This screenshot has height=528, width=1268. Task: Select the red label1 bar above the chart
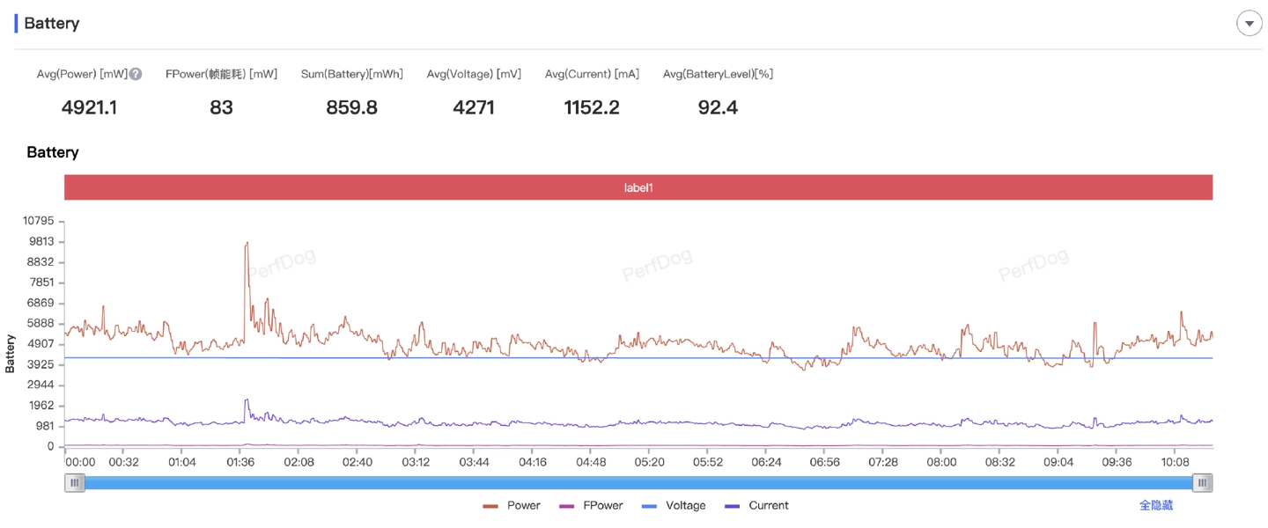pyautogui.click(x=638, y=187)
